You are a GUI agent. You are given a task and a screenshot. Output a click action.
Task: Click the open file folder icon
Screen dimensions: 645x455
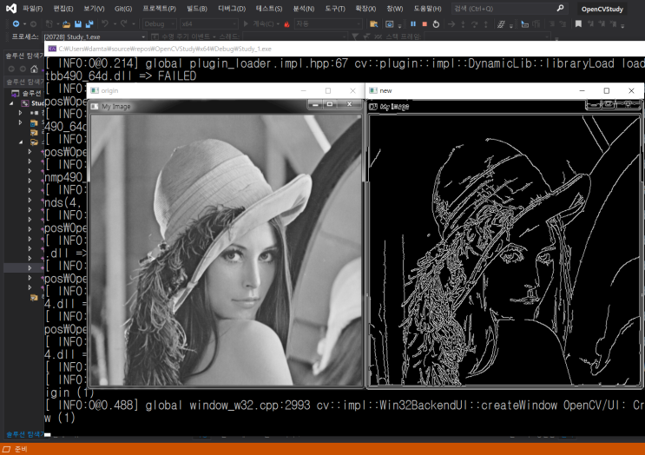click(x=66, y=24)
